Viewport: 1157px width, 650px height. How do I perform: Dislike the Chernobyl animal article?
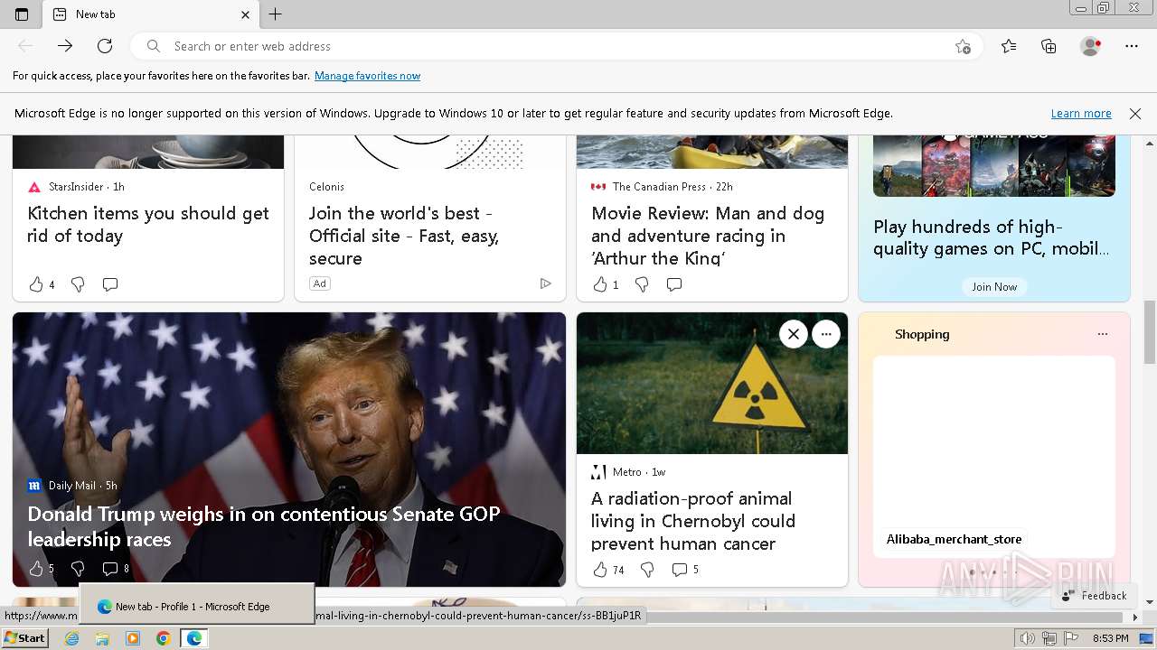pyautogui.click(x=647, y=570)
